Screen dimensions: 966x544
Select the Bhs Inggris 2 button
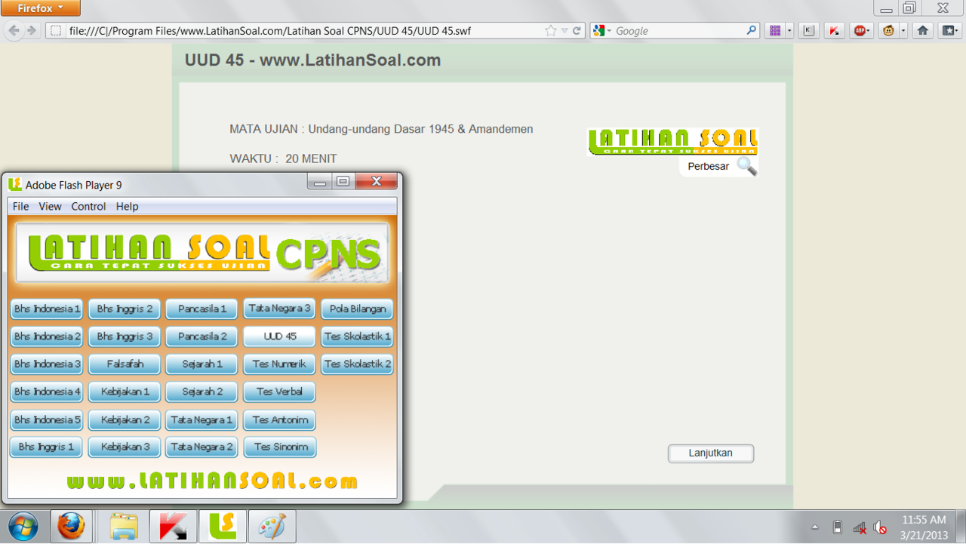pos(125,309)
